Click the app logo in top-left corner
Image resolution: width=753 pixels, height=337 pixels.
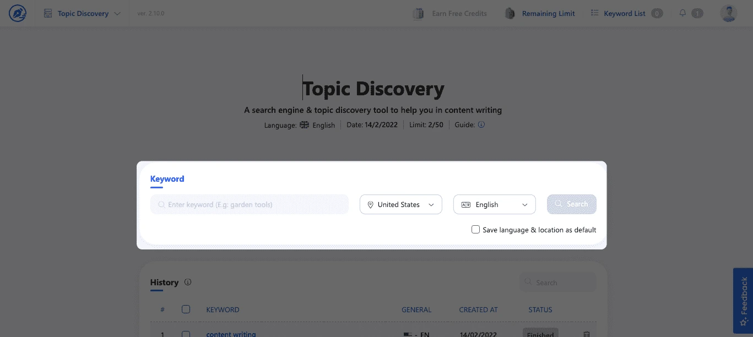(18, 13)
